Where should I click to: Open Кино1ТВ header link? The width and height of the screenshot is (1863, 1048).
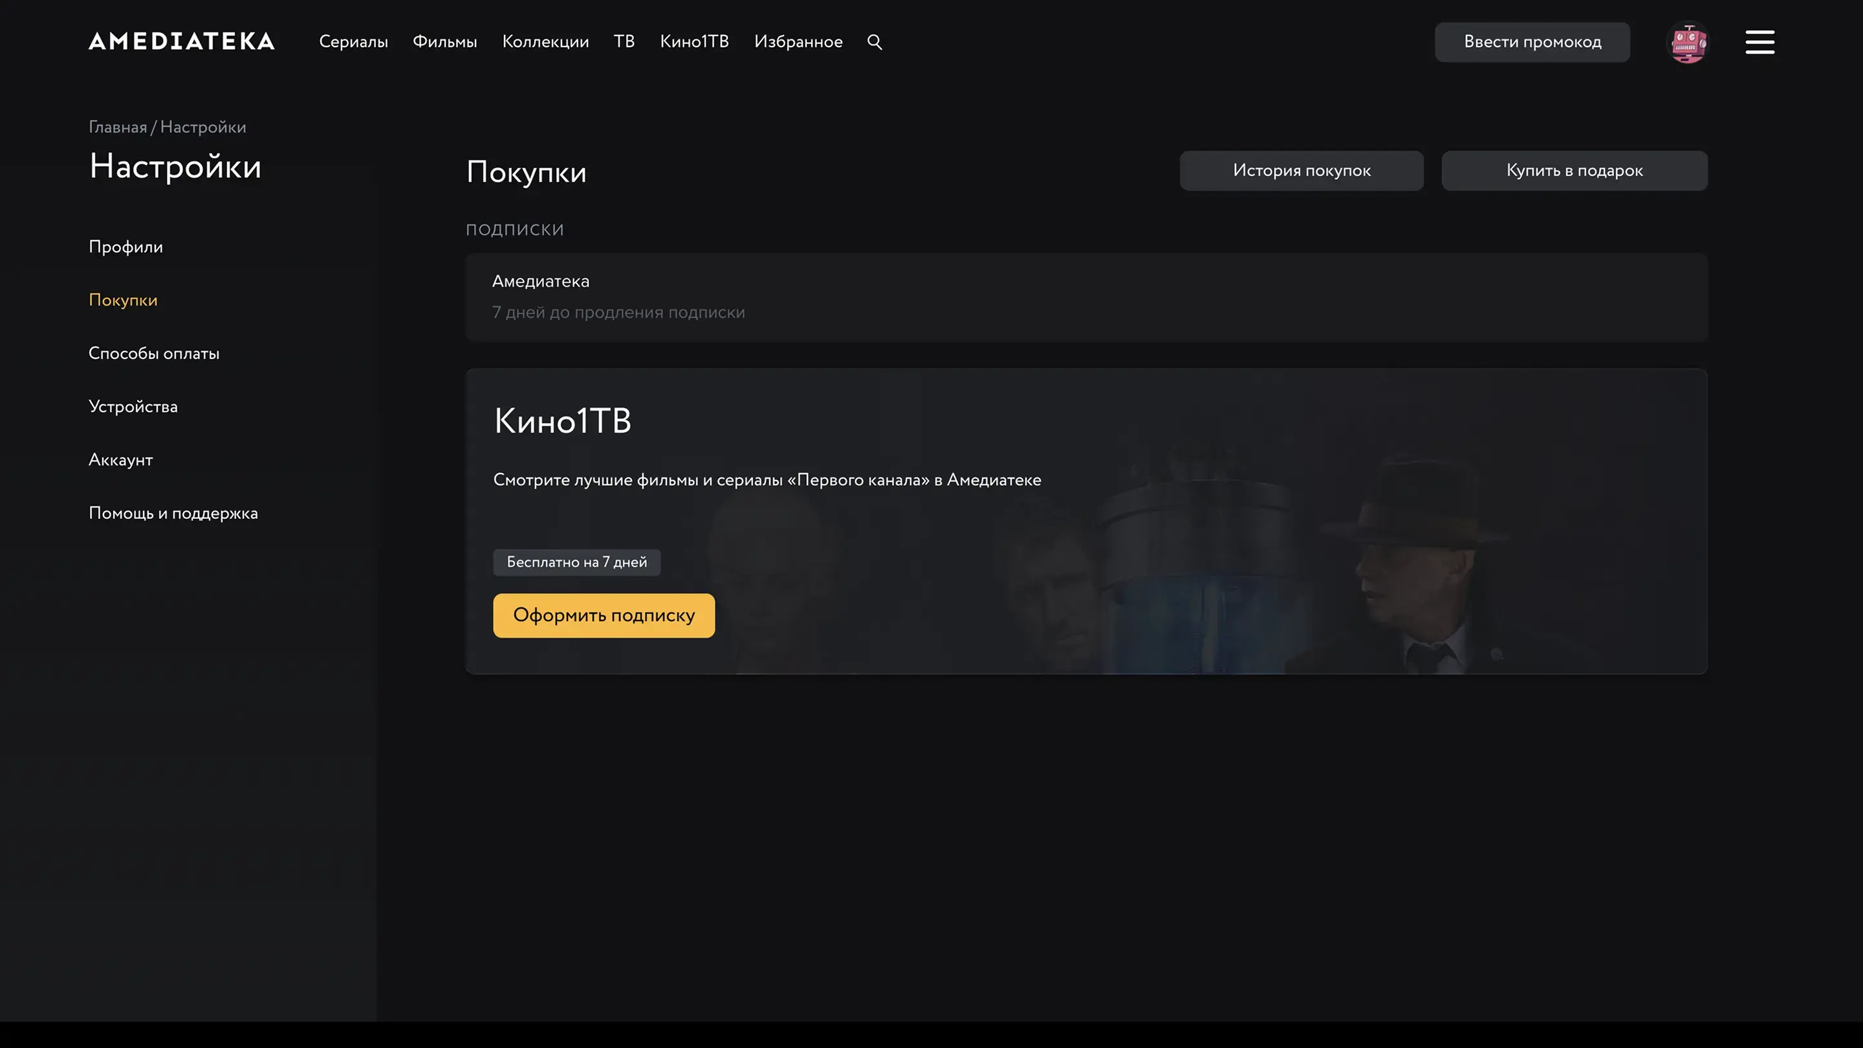pyautogui.click(x=694, y=42)
